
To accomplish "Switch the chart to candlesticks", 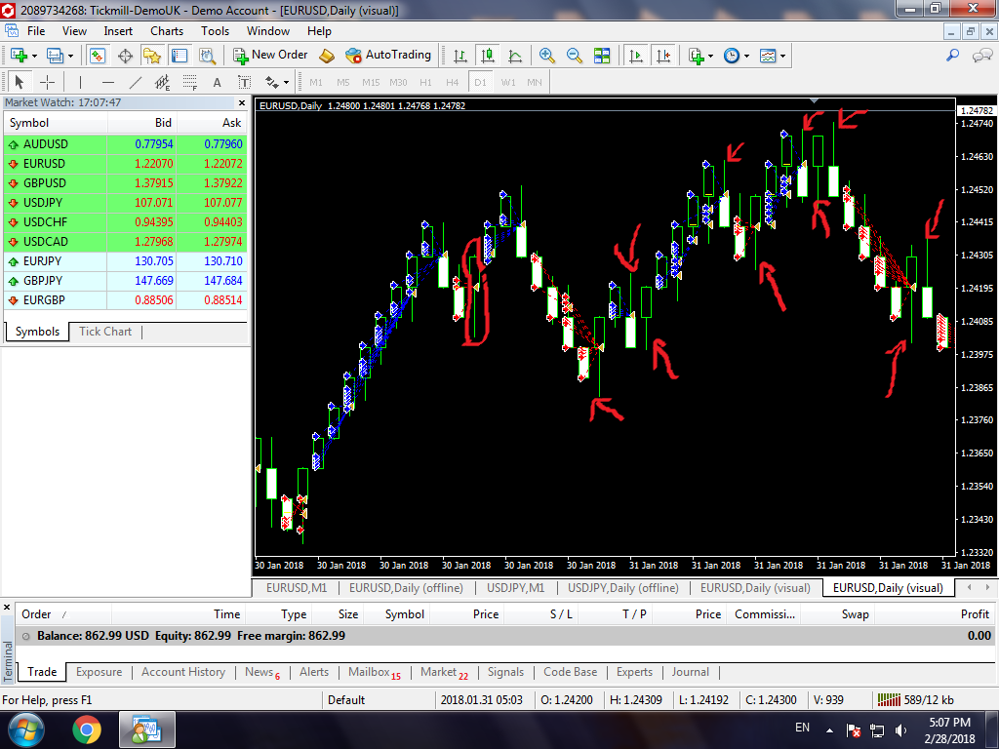I will pos(487,56).
